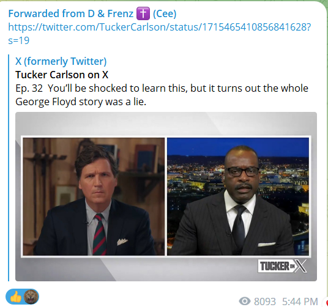
Task: Open the Tucker Carlson twitter status link
Action: click(159, 34)
